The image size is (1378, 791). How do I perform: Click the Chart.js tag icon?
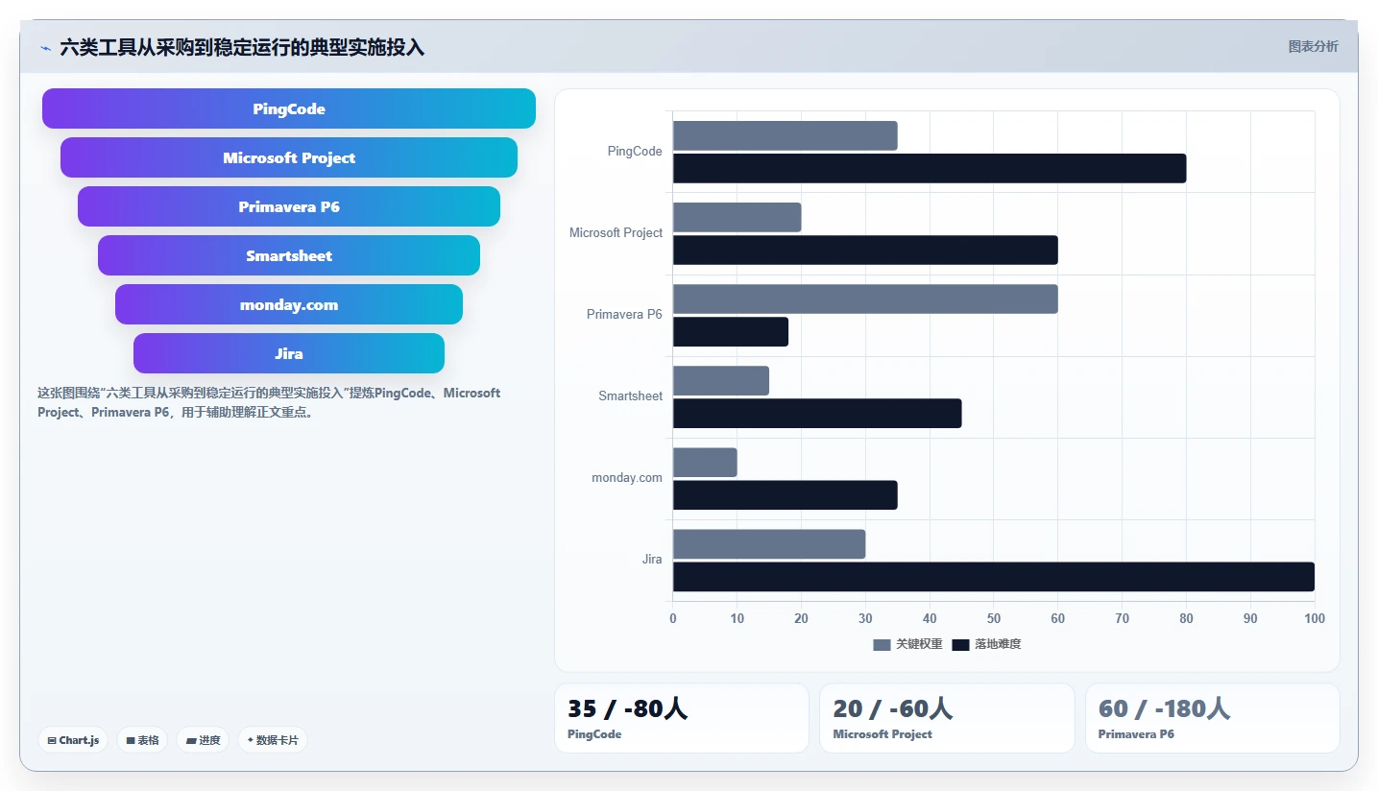tap(52, 741)
